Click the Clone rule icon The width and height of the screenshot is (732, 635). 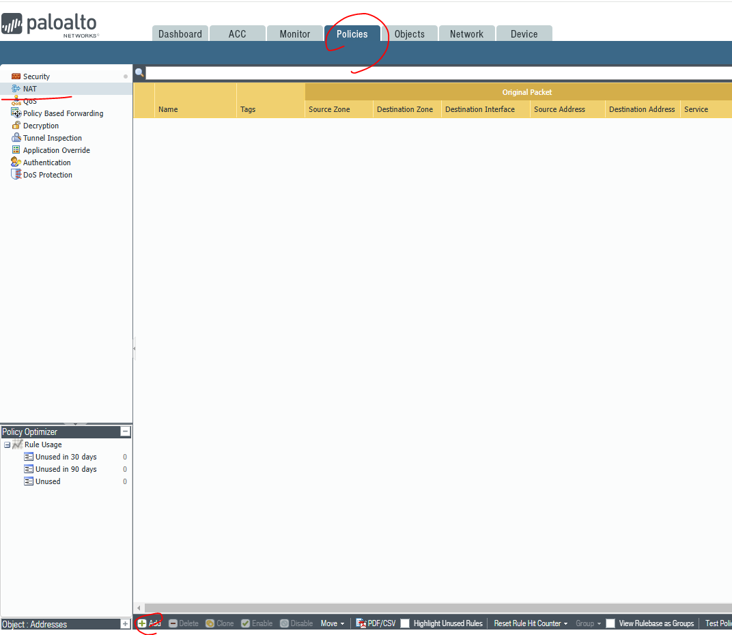(210, 623)
